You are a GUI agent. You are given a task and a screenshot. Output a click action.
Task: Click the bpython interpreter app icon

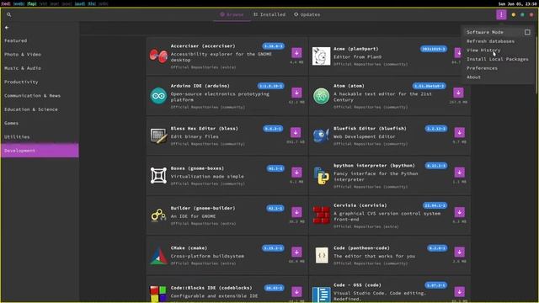pyautogui.click(x=322, y=176)
